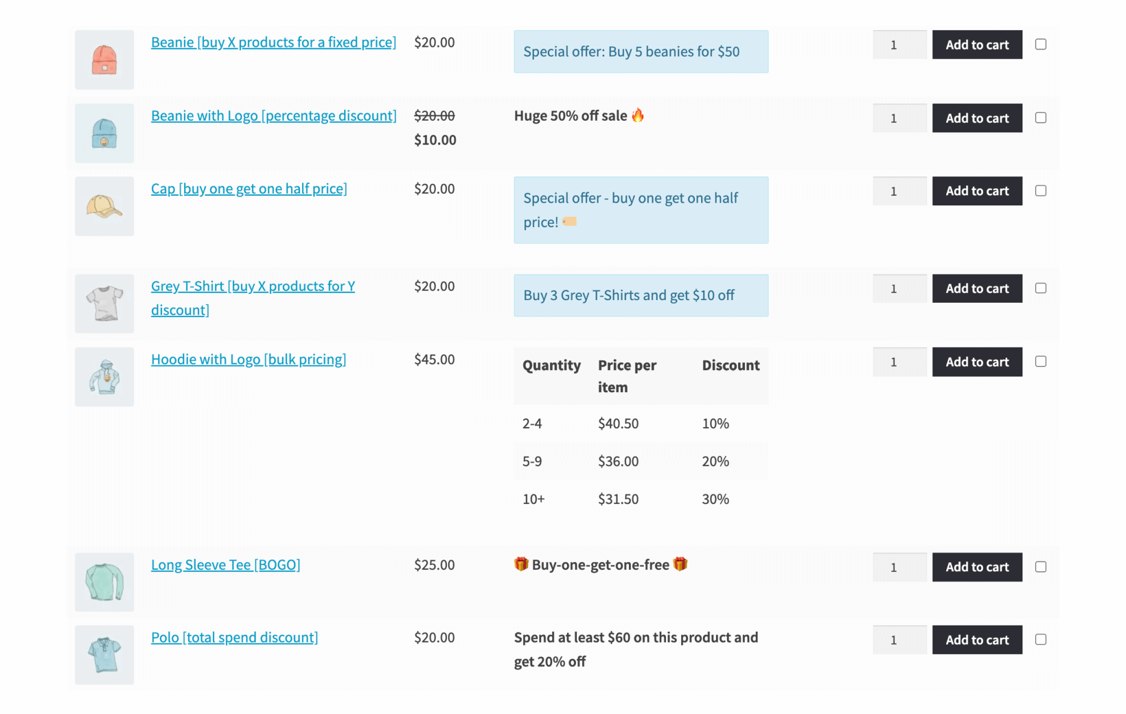Add the Polo to cart

point(977,639)
